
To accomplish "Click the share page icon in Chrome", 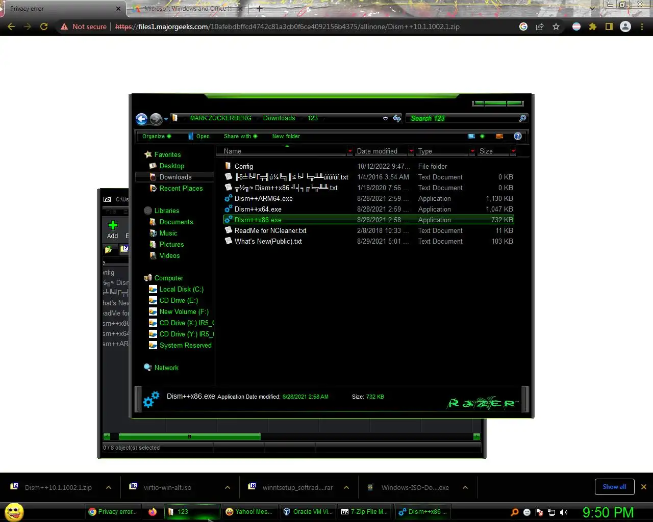I will (x=540, y=27).
